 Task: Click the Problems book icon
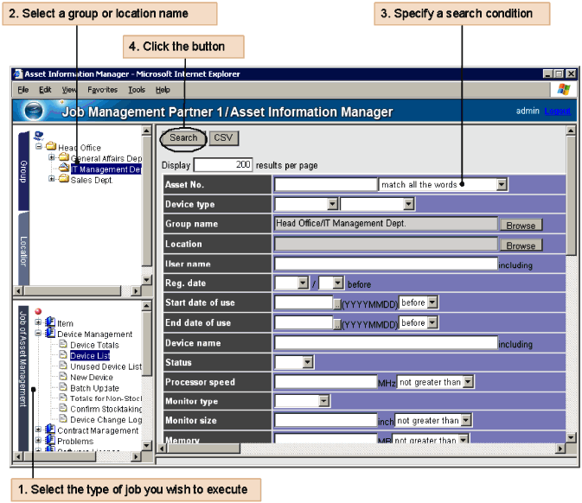(49, 441)
